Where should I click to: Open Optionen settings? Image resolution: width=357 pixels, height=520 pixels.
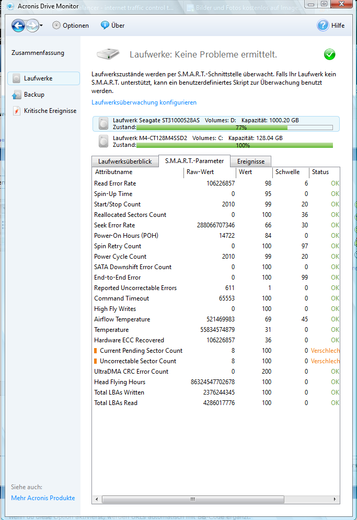(71, 26)
